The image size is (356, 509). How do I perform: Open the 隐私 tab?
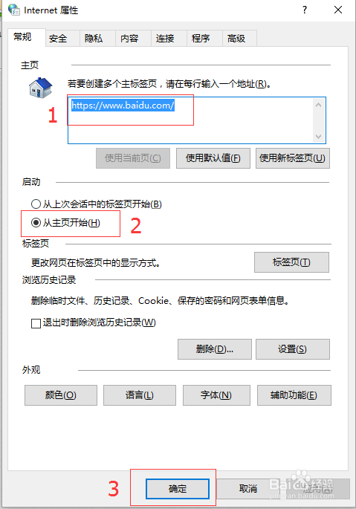94,39
